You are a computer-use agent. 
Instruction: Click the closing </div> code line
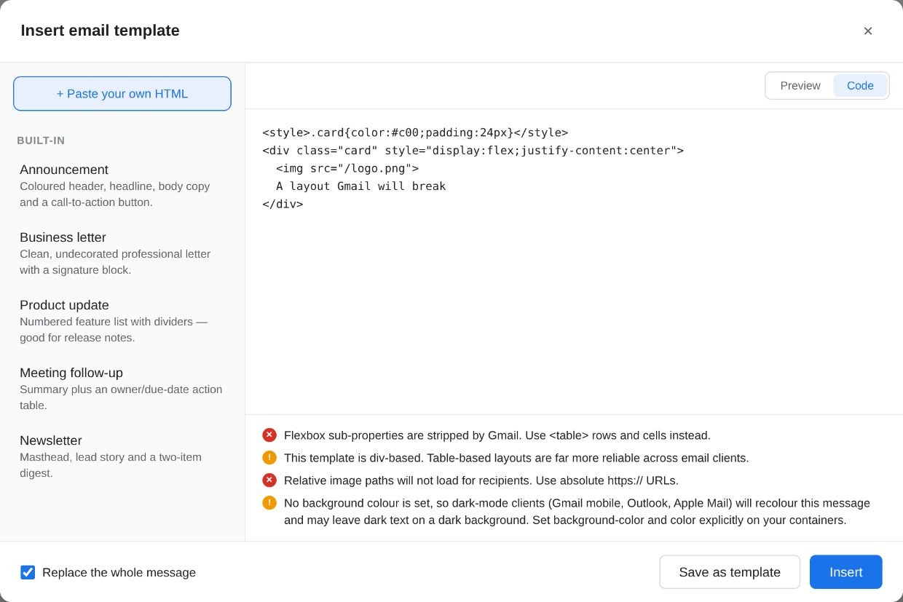tap(283, 204)
